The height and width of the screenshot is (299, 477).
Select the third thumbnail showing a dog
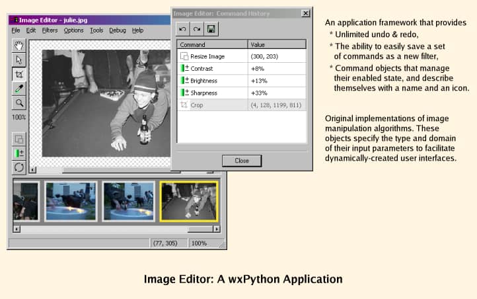tap(128, 201)
